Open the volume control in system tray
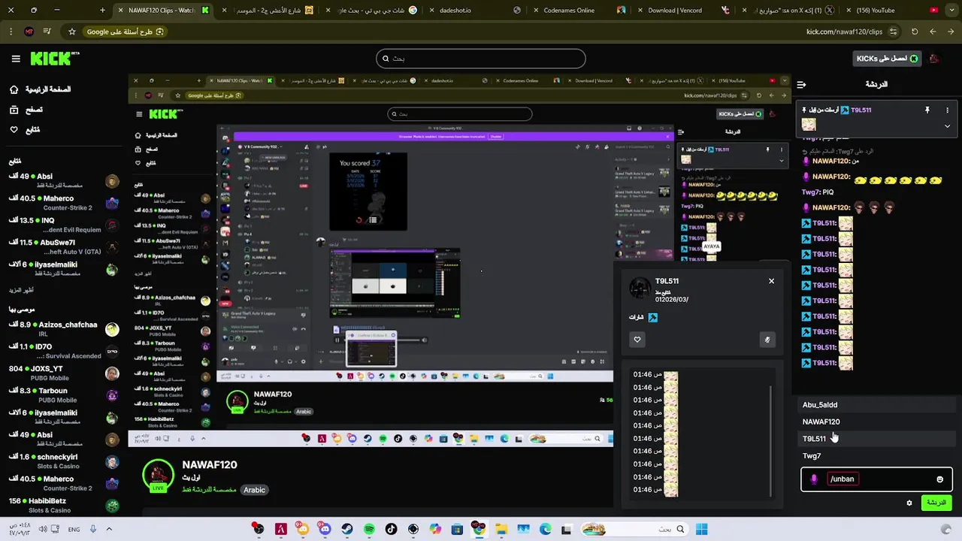The height and width of the screenshot is (541, 962). coord(43,530)
